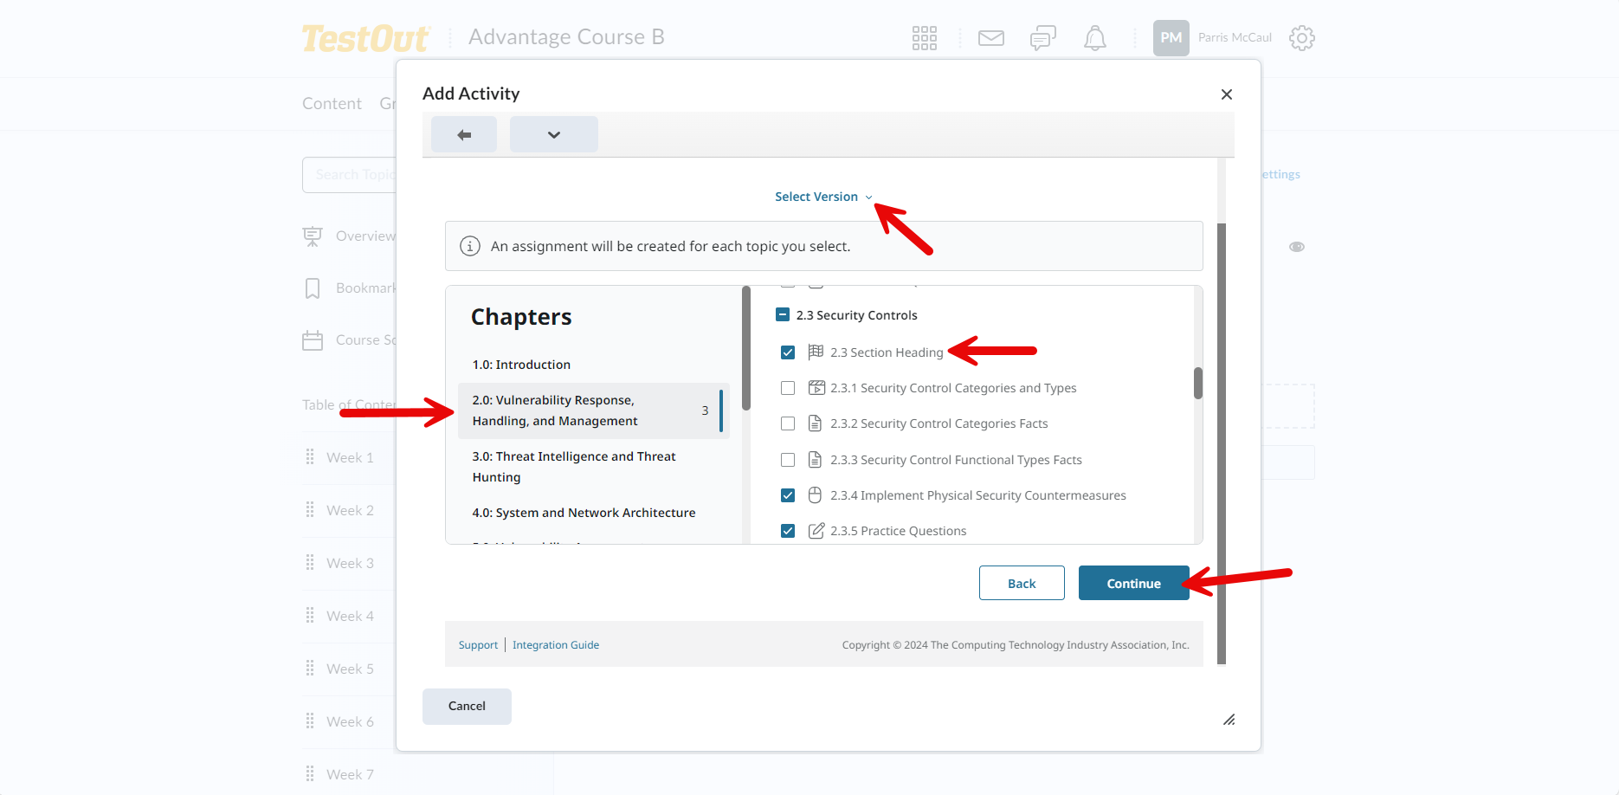Open the apps grid icon in header
1619x795 pixels.
pyautogui.click(x=925, y=38)
